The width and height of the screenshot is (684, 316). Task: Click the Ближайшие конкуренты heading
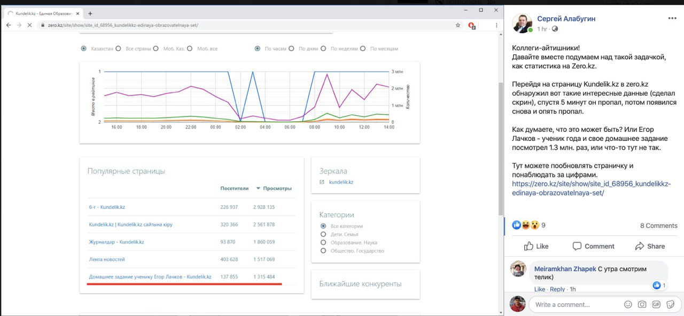[x=361, y=284]
